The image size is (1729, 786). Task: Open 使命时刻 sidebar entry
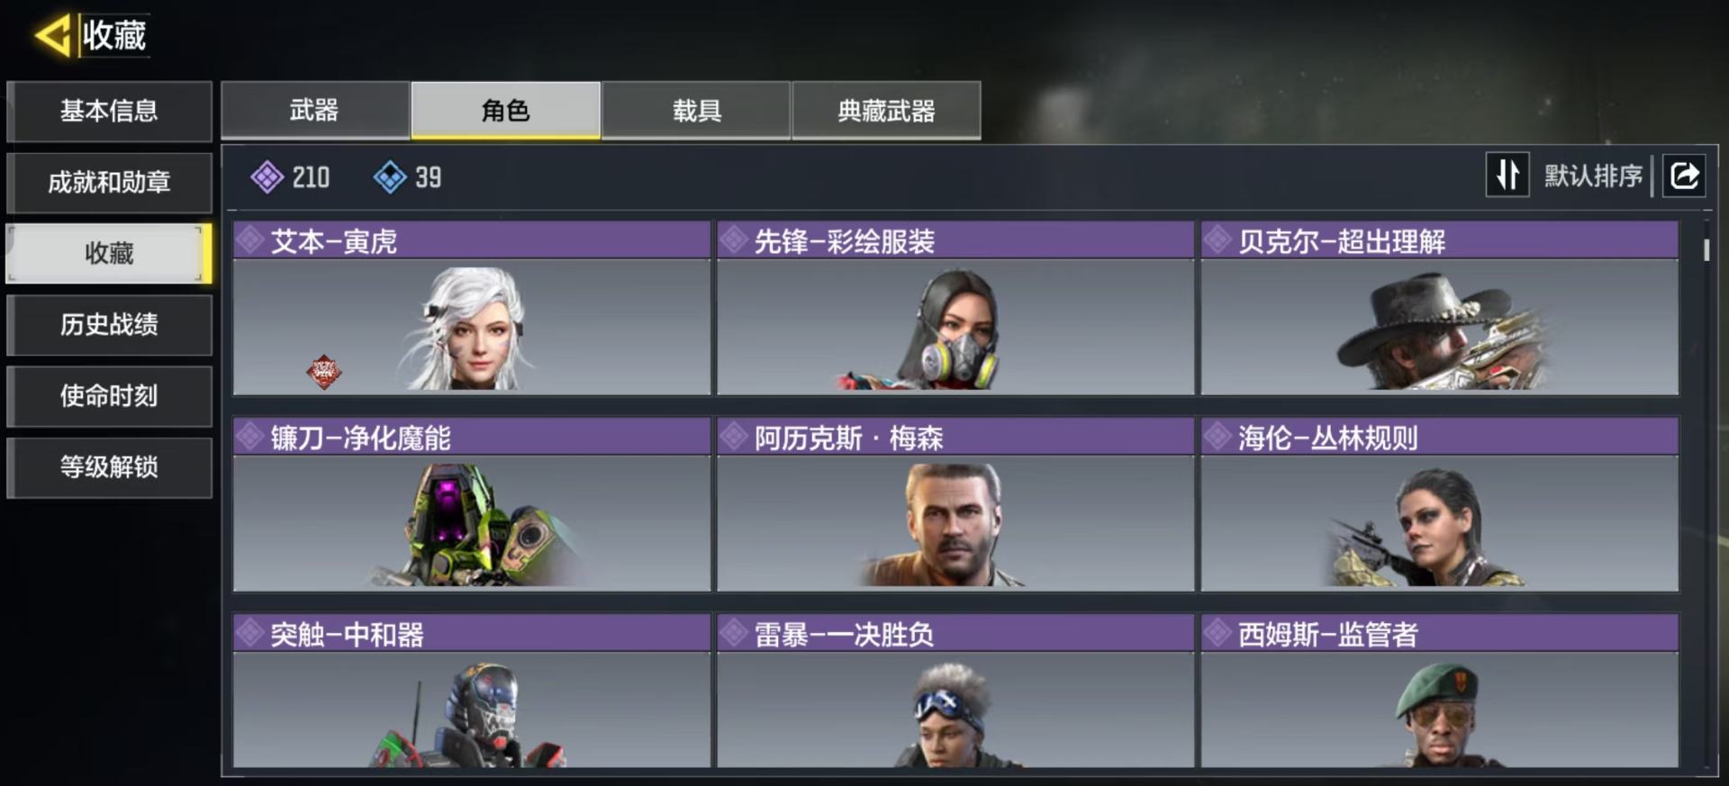109,395
